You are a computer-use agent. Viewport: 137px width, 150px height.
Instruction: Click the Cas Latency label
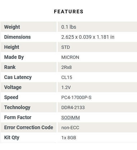click(18, 77)
